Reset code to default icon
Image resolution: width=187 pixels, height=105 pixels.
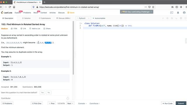[172, 18]
